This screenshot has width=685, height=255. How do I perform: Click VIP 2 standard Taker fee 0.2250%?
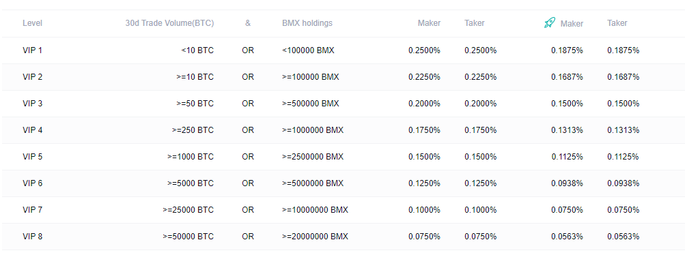click(x=481, y=77)
